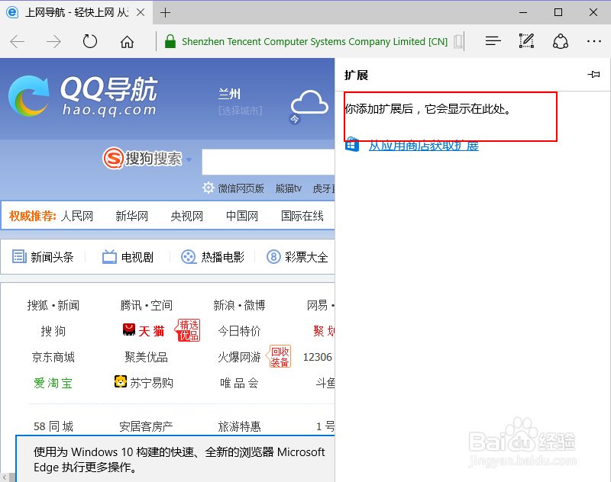Screen dimensions: 611x482
Task: Click the green security lock icon
Action: pos(170,41)
